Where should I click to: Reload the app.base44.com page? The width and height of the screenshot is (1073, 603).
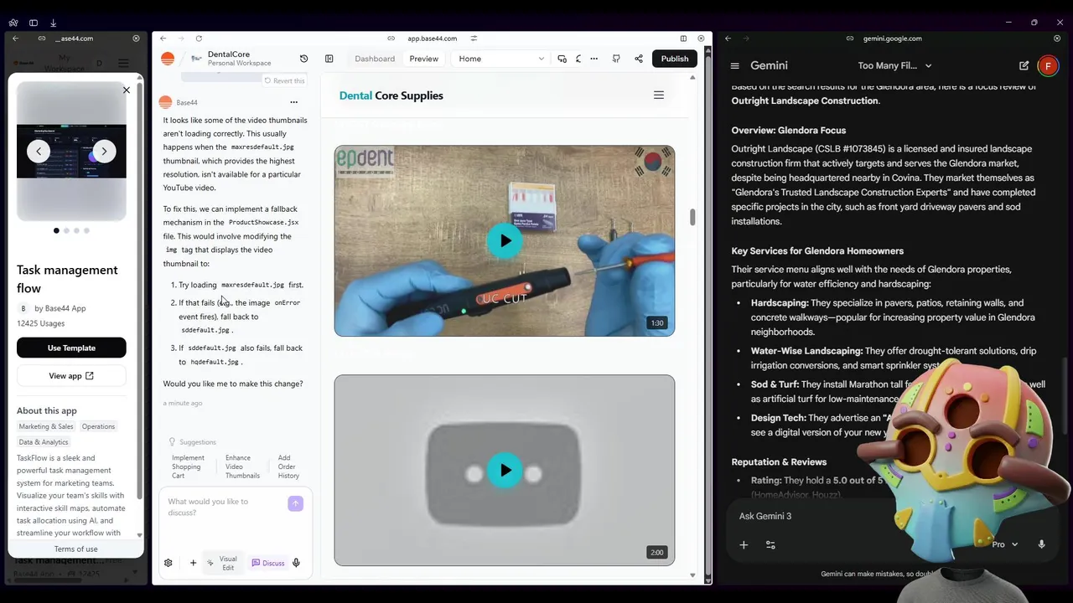click(x=199, y=39)
